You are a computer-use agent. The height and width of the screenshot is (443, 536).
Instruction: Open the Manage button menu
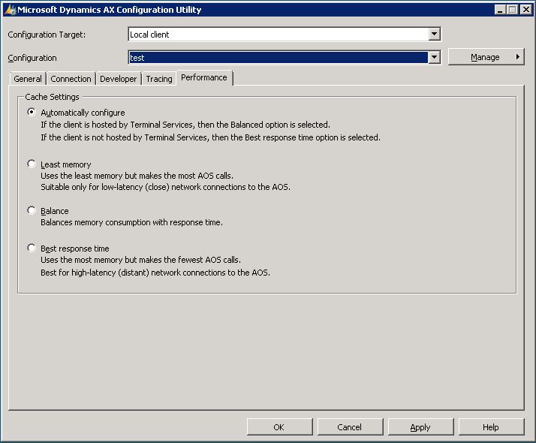click(x=486, y=57)
